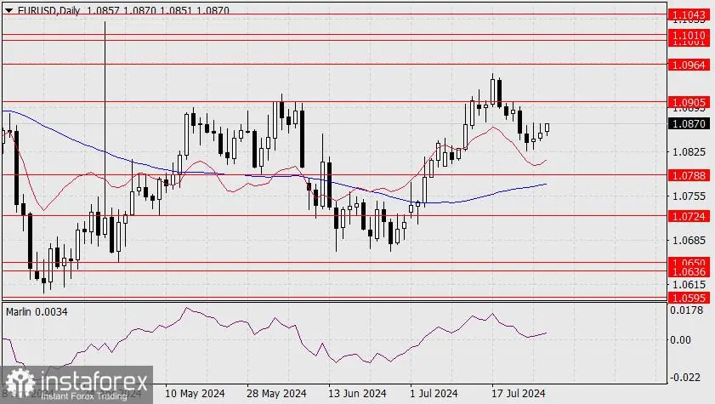The height and width of the screenshot is (404, 715).
Task: Click the triangle arrow beside EURUSD,Daily title
Action: (9, 10)
